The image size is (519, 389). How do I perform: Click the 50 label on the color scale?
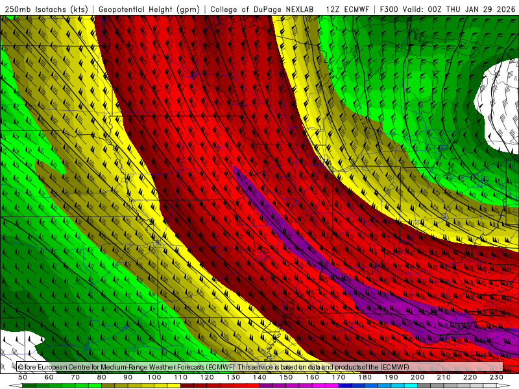point(23,377)
